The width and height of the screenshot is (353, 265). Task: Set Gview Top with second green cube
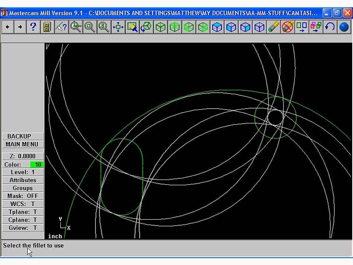point(175,27)
